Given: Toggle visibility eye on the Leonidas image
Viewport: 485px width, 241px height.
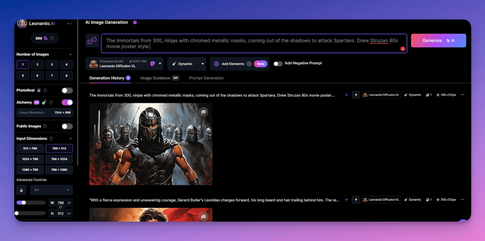Looking at the screenshot, I should pyautogui.click(x=203, y=217).
